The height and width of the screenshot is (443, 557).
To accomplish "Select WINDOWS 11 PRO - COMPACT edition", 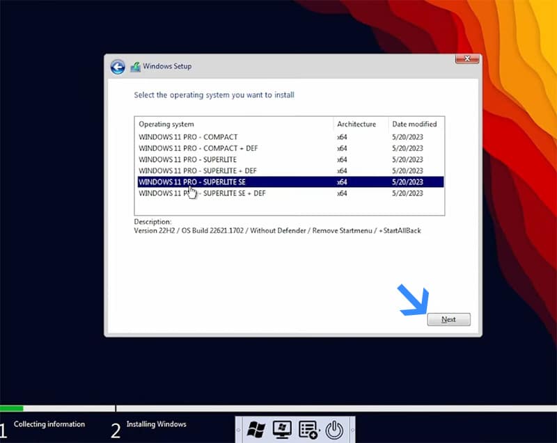I will pyautogui.click(x=188, y=137).
